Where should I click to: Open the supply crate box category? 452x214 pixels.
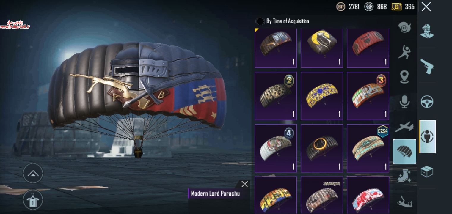(427, 171)
